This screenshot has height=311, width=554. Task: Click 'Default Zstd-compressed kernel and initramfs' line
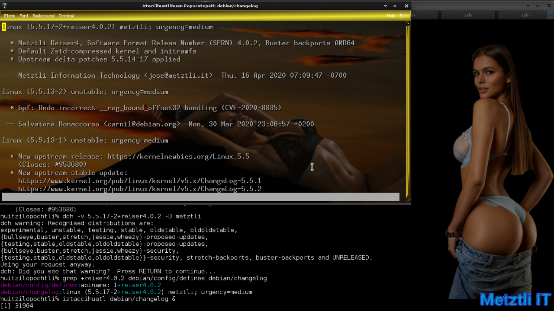(x=103, y=51)
